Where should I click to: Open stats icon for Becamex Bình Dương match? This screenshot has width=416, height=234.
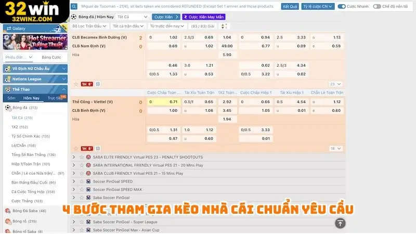coord(98,84)
